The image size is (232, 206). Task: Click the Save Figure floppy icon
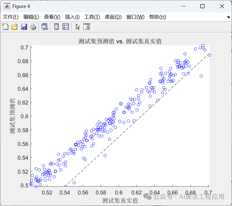click(x=24, y=27)
